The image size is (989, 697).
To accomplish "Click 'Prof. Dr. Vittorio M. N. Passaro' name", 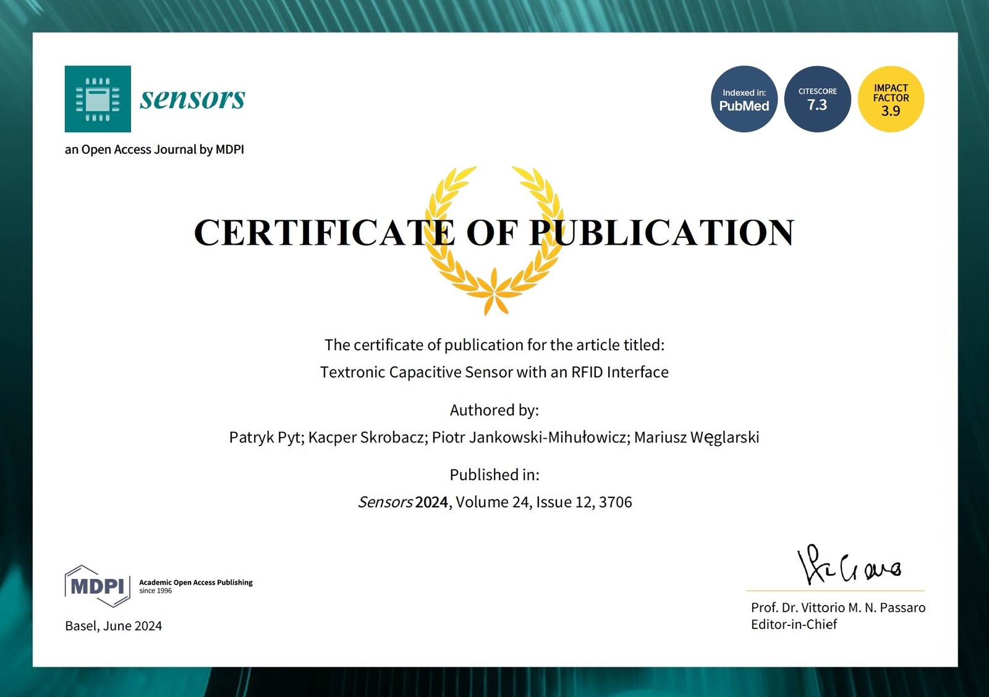I will coord(838,607).
